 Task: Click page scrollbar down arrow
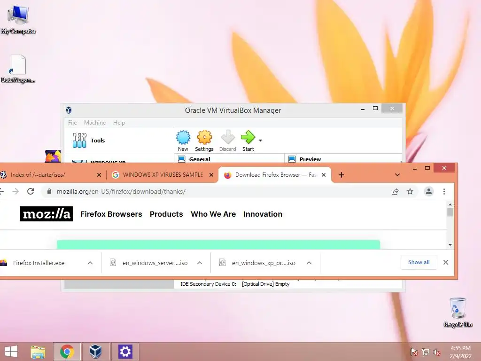(450, 244)
